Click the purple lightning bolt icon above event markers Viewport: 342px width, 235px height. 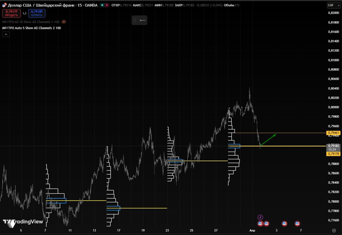261,217
